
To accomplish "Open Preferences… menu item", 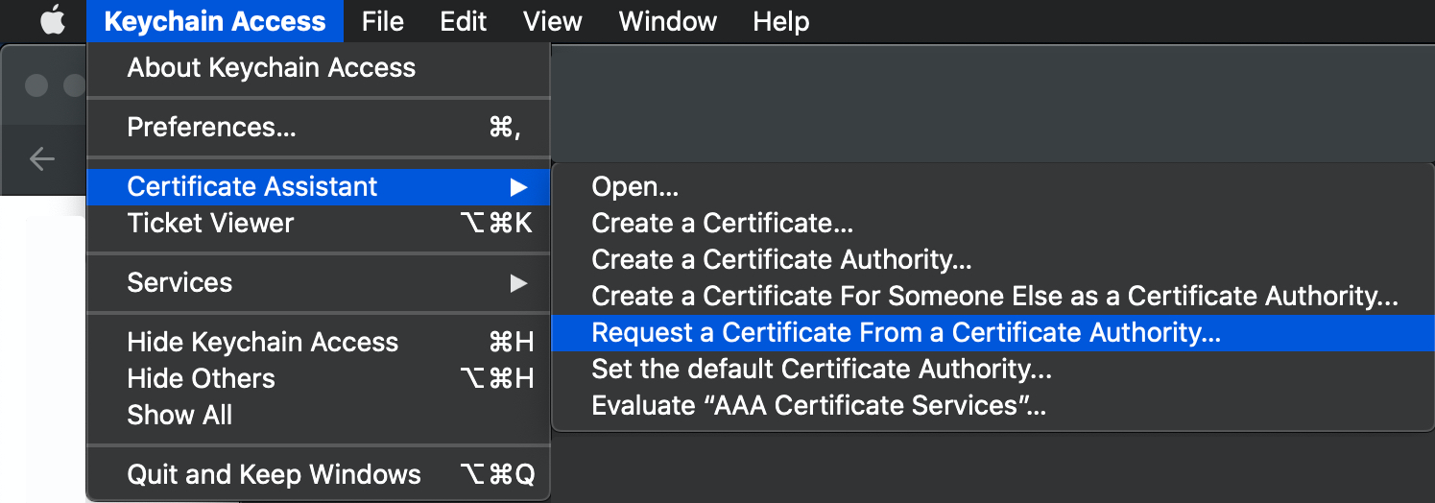I will [319, 127].
